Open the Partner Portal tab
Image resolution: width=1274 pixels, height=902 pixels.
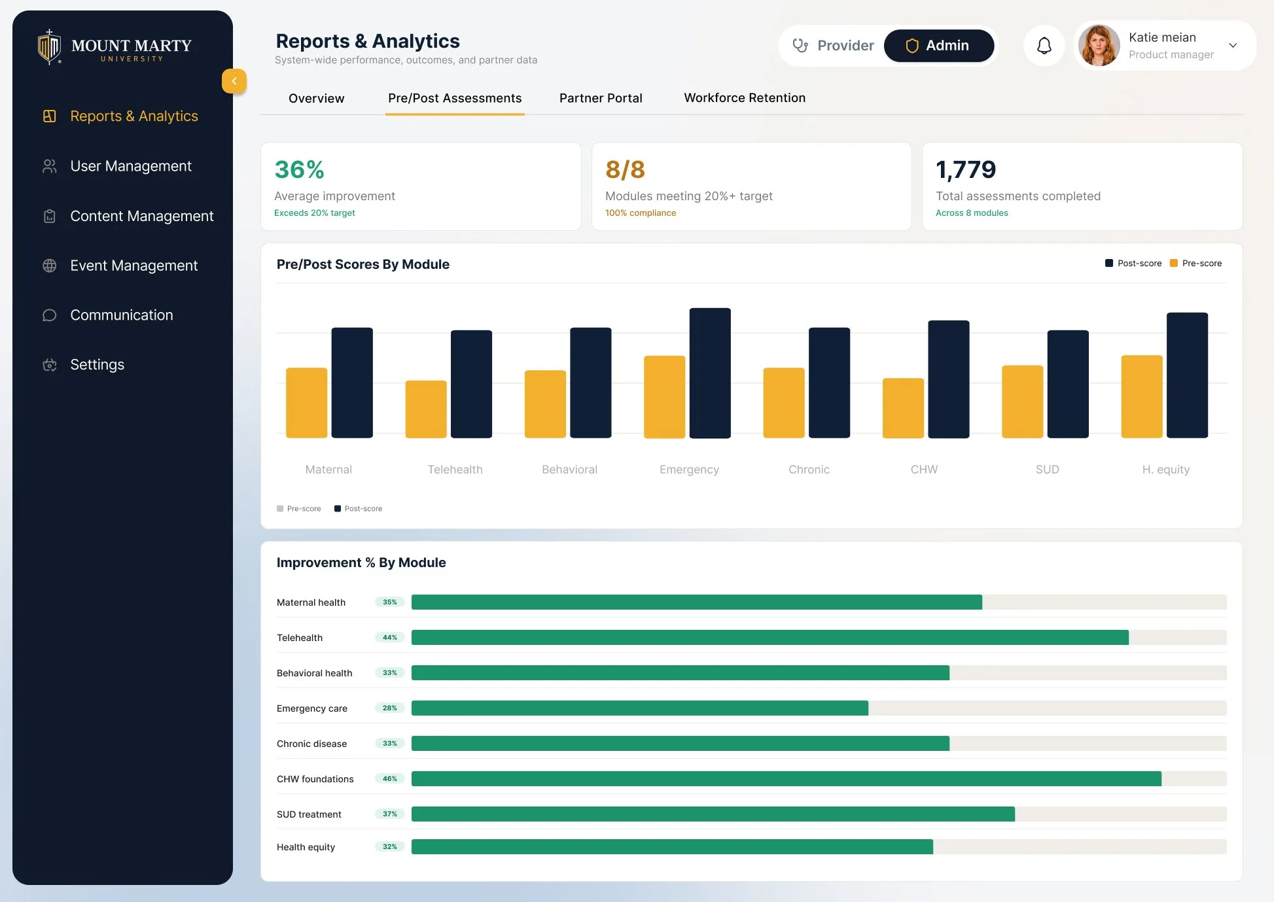601,98
